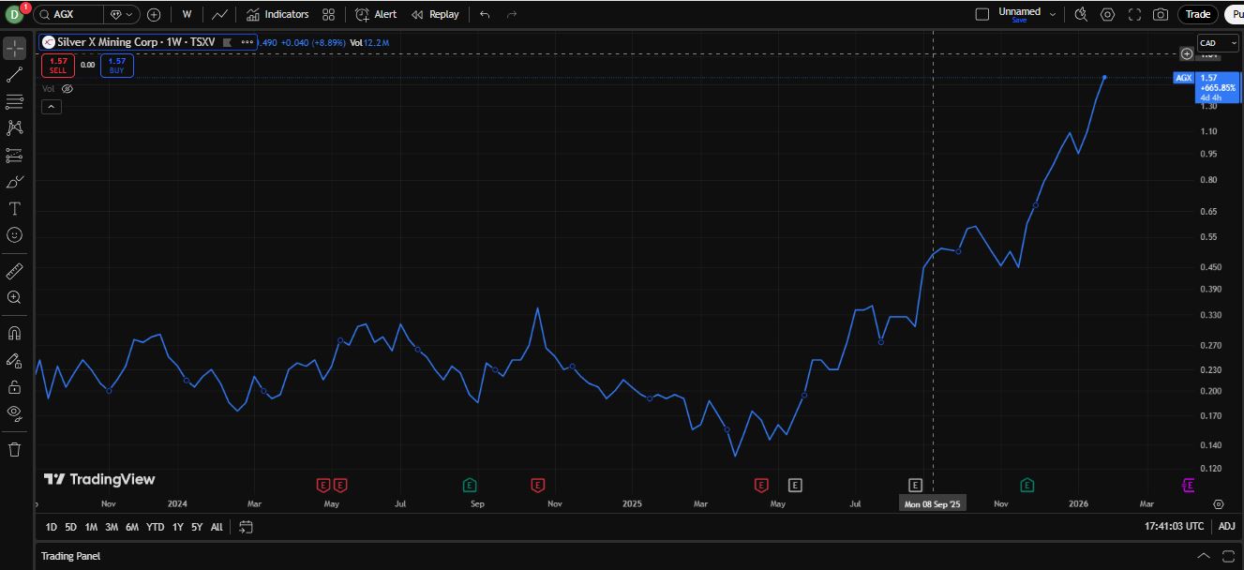Open time axis settings gear
1244x570 pixels.
(x=1219, y=503)
